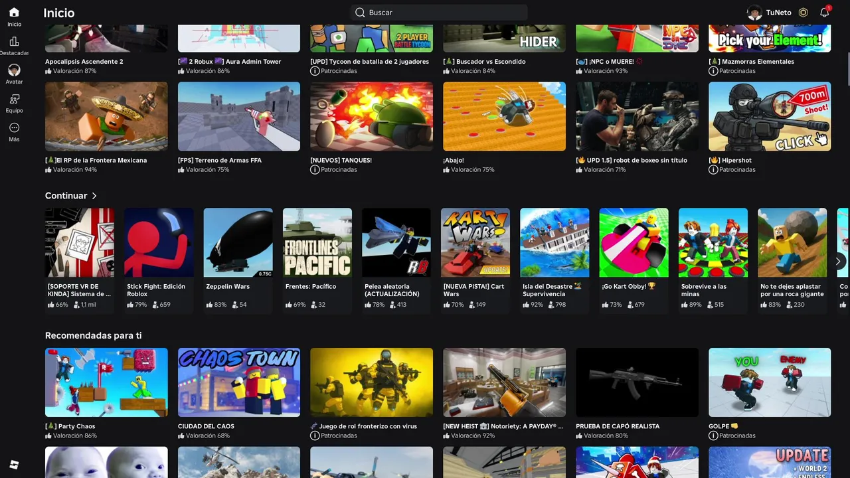Open Inicio in the left sidebar
The width and height of the screenshot is (850, 478).
[14, 17]
